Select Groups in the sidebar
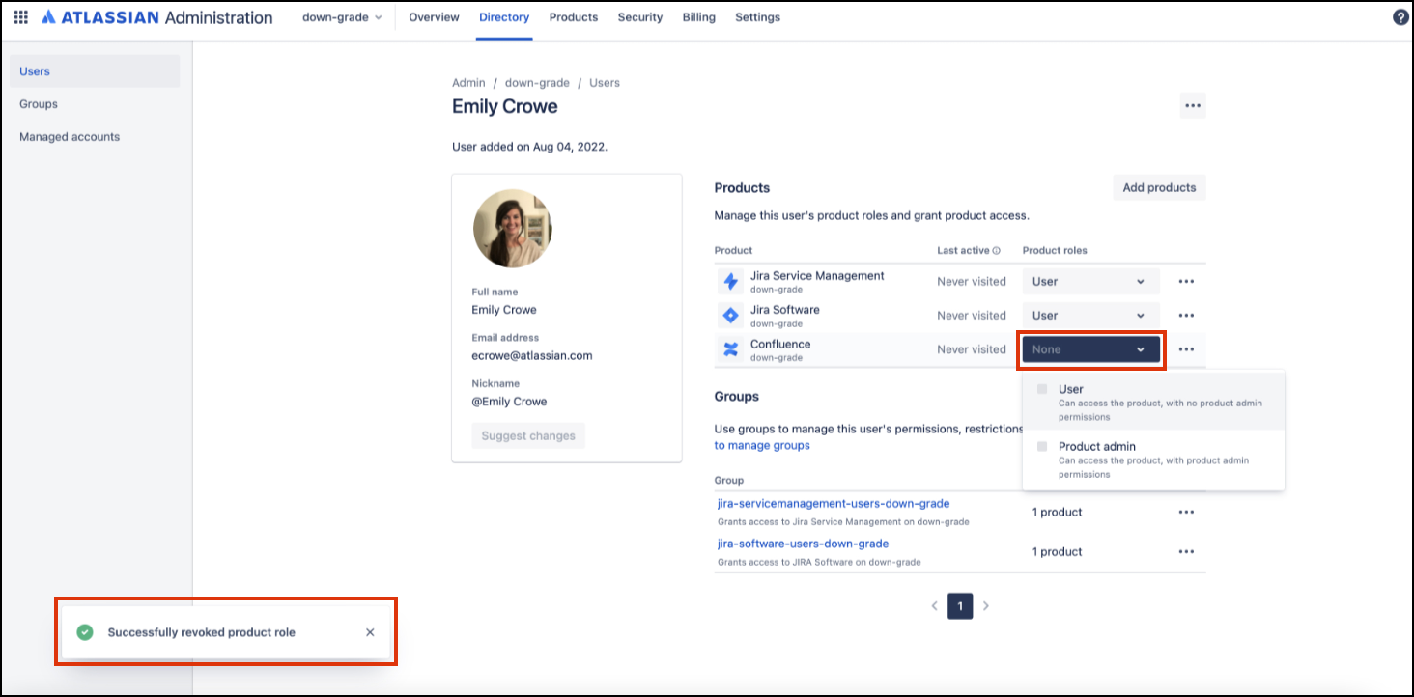Image resolution: width=1414 pixels, height=697 pixels. coord(95,104)
